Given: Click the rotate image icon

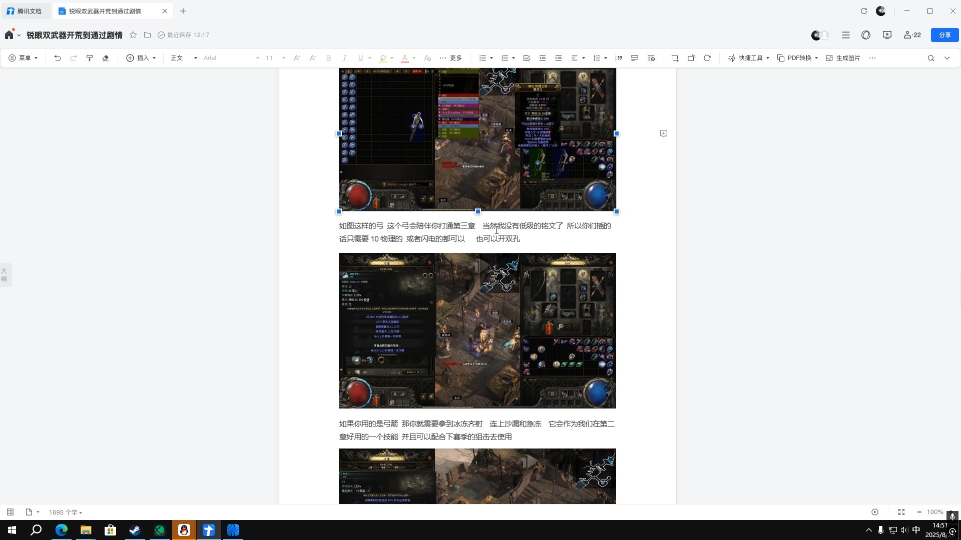Looking at the screenshot, I should tap(691, 58).
